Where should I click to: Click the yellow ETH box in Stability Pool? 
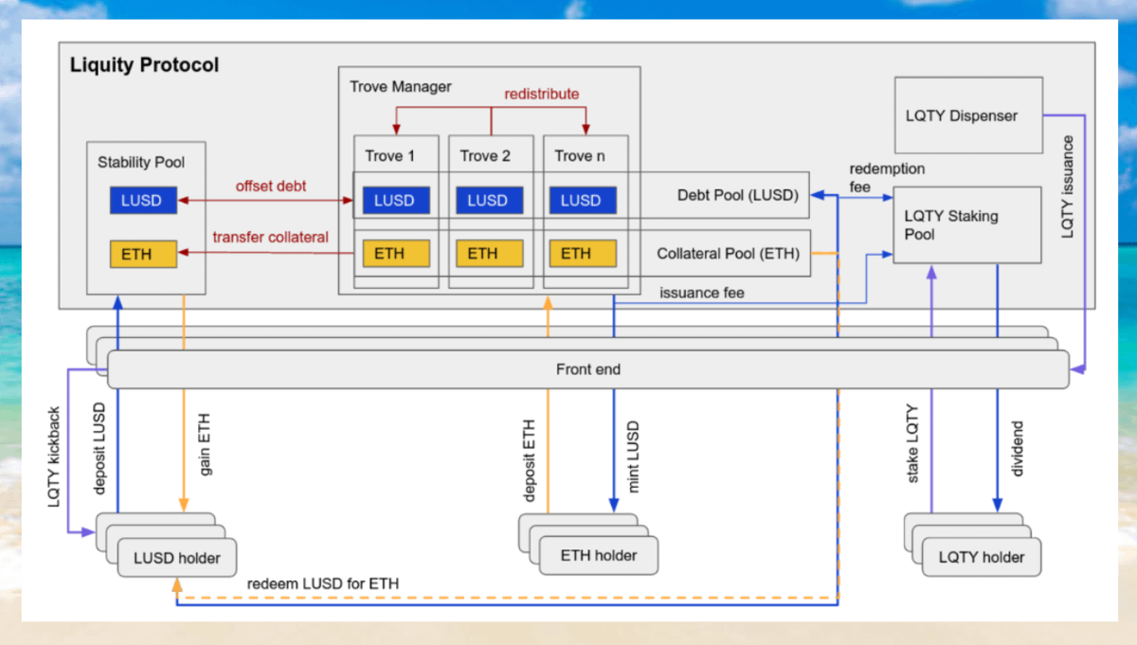coord(142,254)
